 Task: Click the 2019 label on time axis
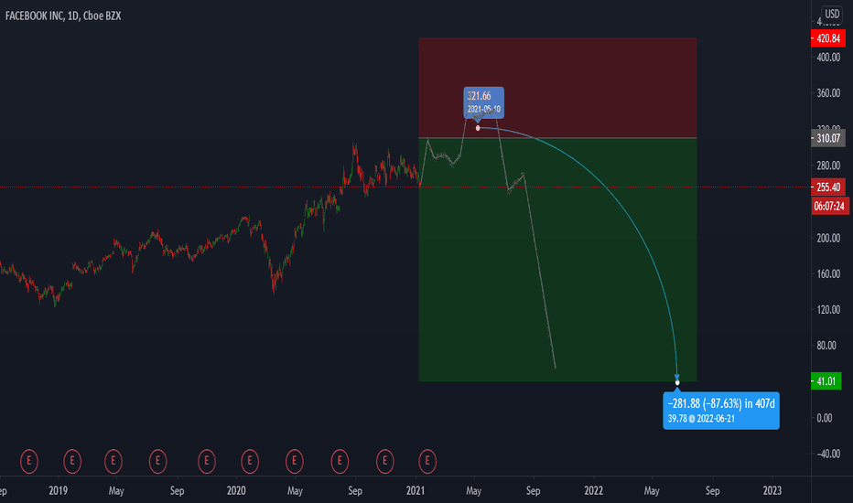click(x=58, y=490)
